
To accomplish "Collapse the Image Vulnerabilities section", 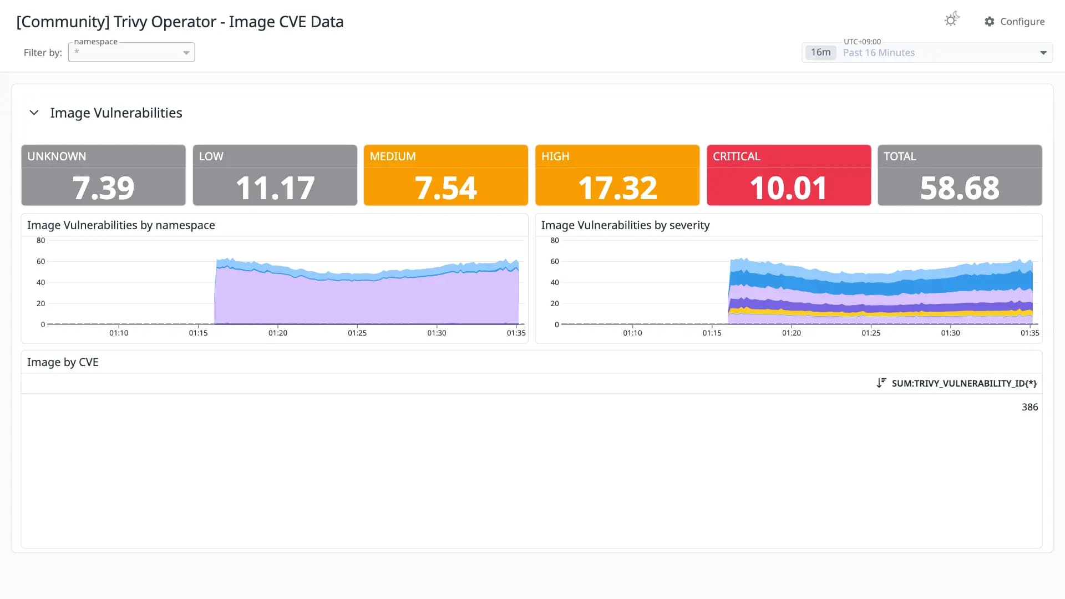I will point(34,113).
